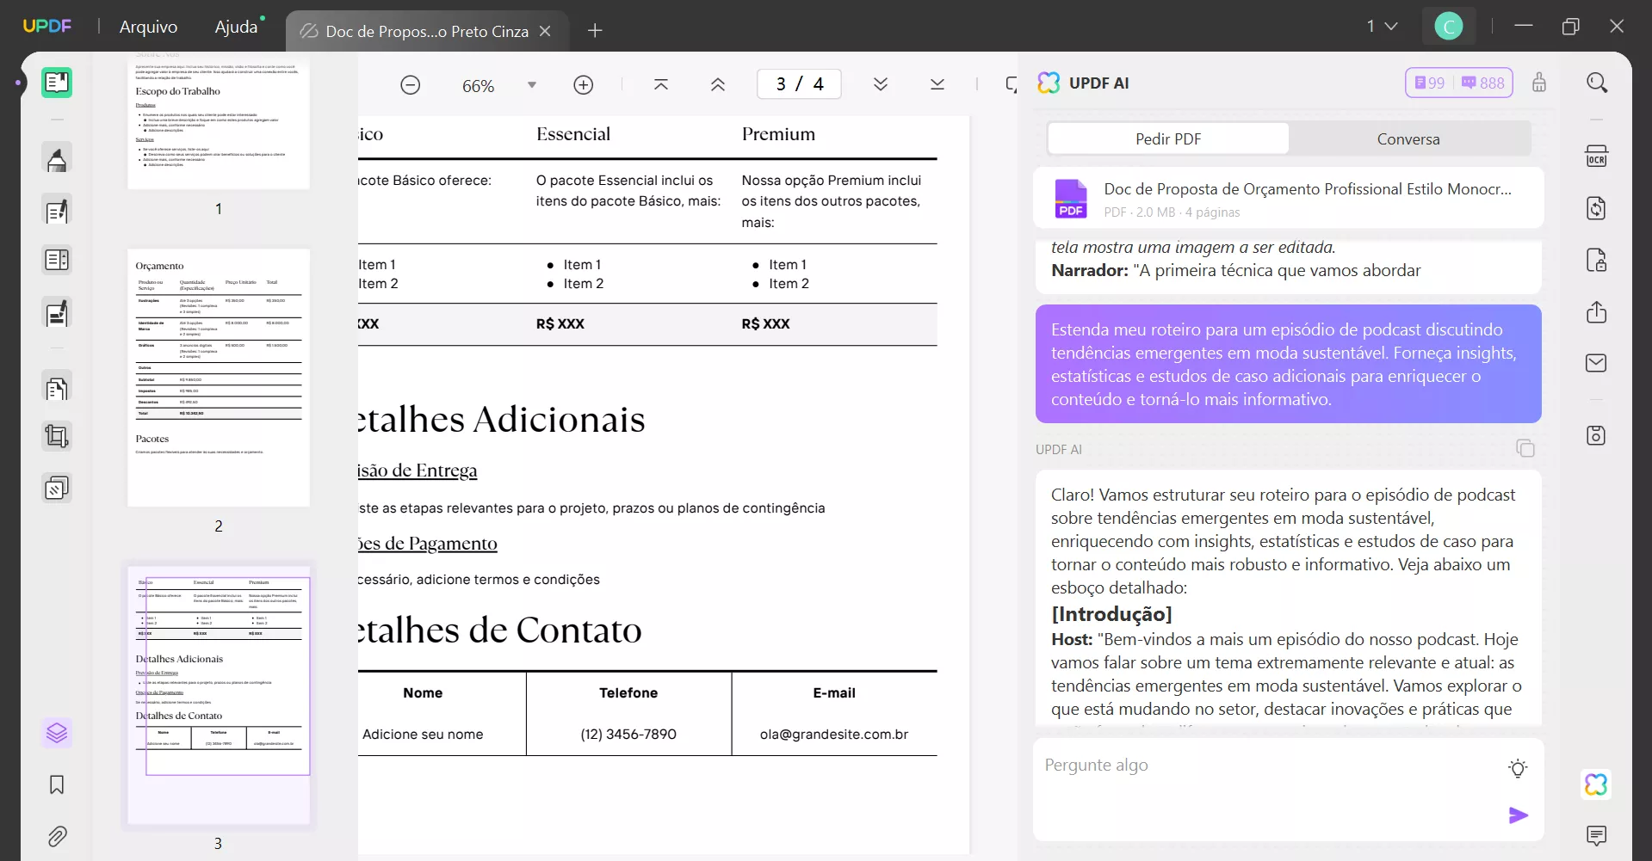Select the highlighter annotation tool

[57, 158]
